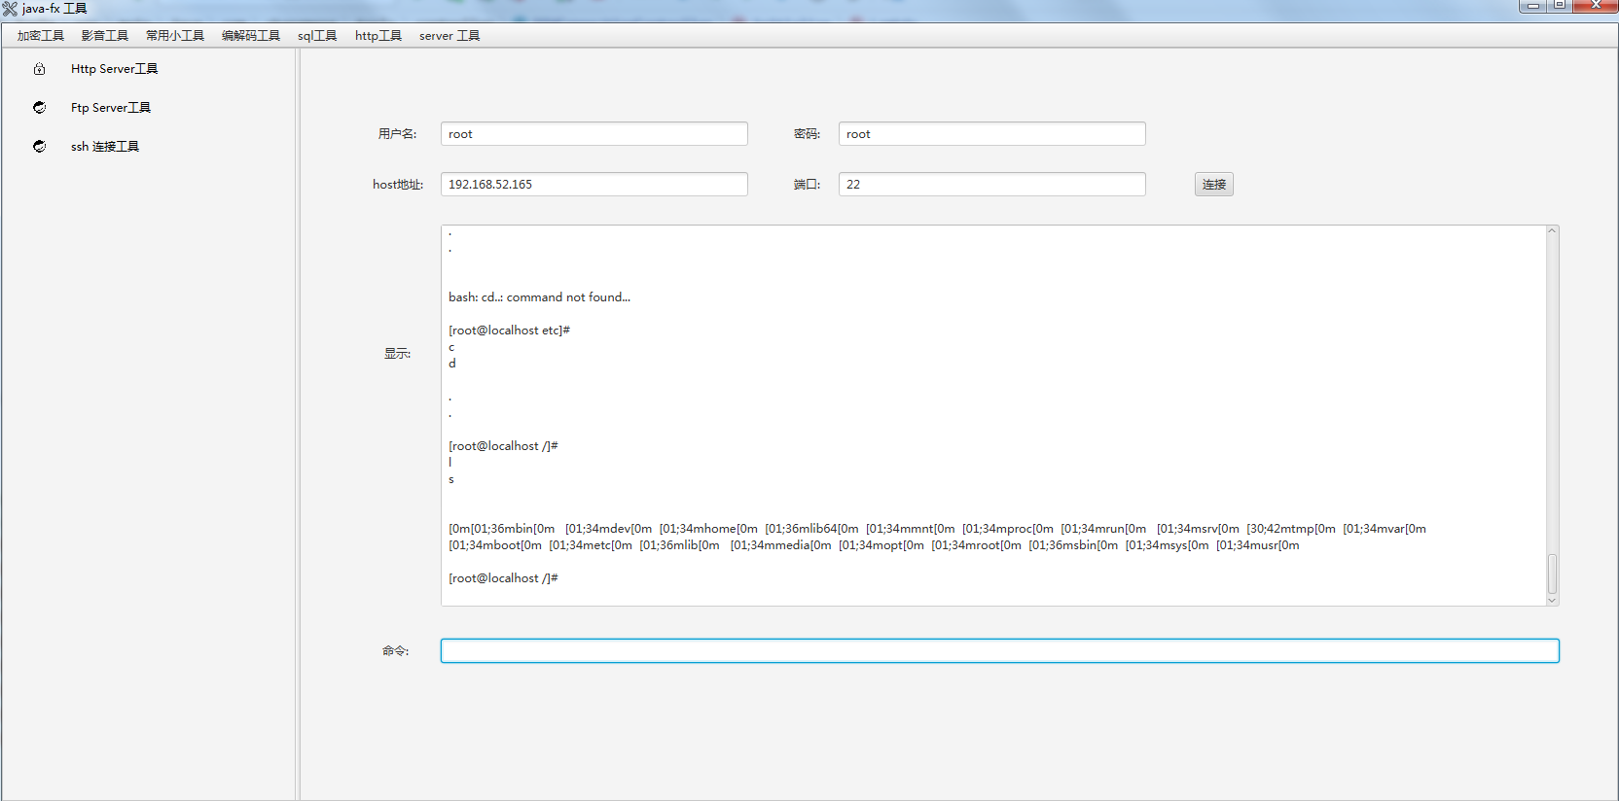This screenshot has width=1619, height=801.
Task: Click the 命令 command input box
Action: coord(999,651)
